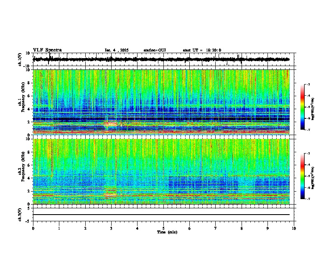
Task: Click the "station=OUI" header label
Action: (155, 50)
